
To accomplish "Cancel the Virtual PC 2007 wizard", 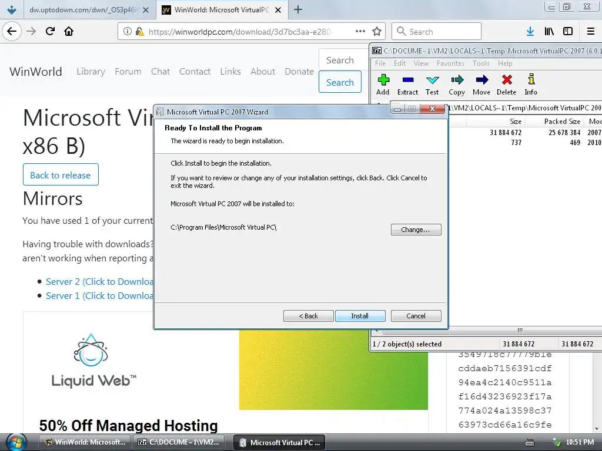I will 416,316.
